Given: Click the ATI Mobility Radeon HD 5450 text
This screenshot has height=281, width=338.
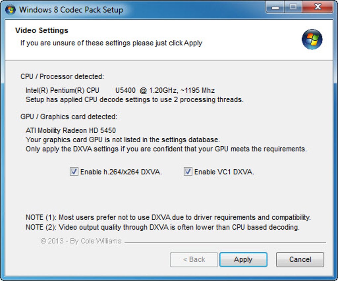Looking at the screenshot, I should (71, 130).
